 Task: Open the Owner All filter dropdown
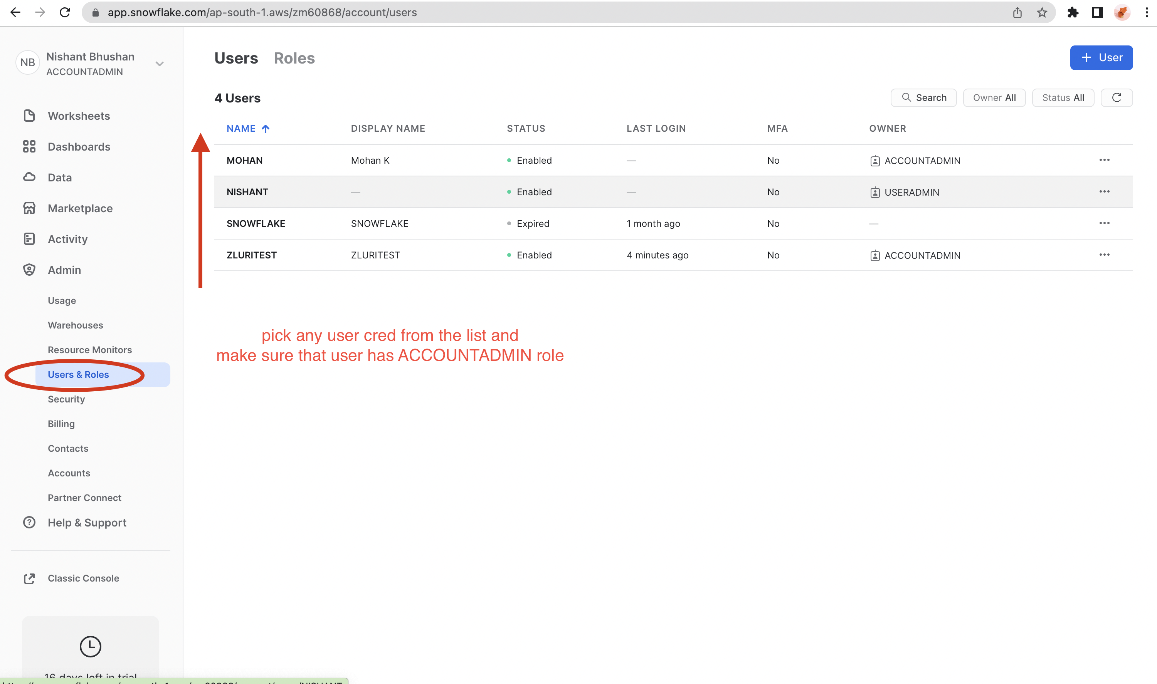point(994,98)
